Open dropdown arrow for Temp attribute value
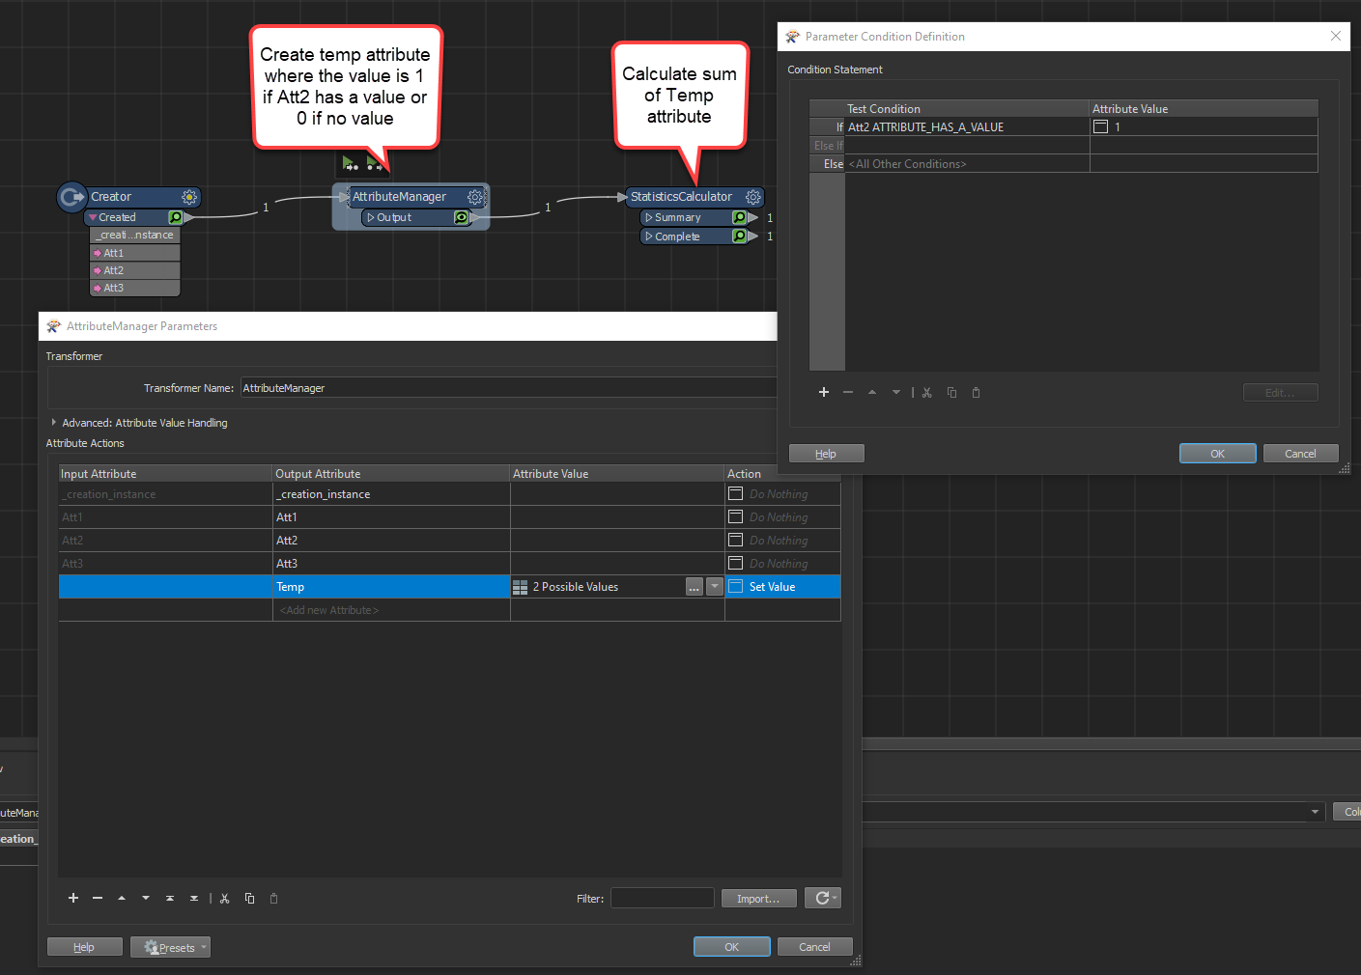Viewport: 1361px width, 975px height. coord(715,587)
